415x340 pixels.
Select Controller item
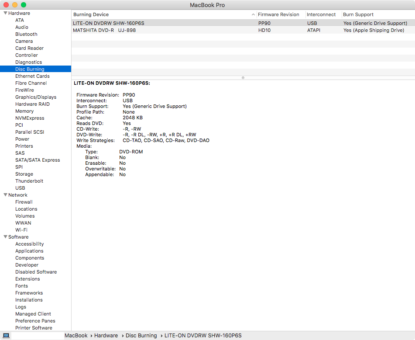point(27,55)
